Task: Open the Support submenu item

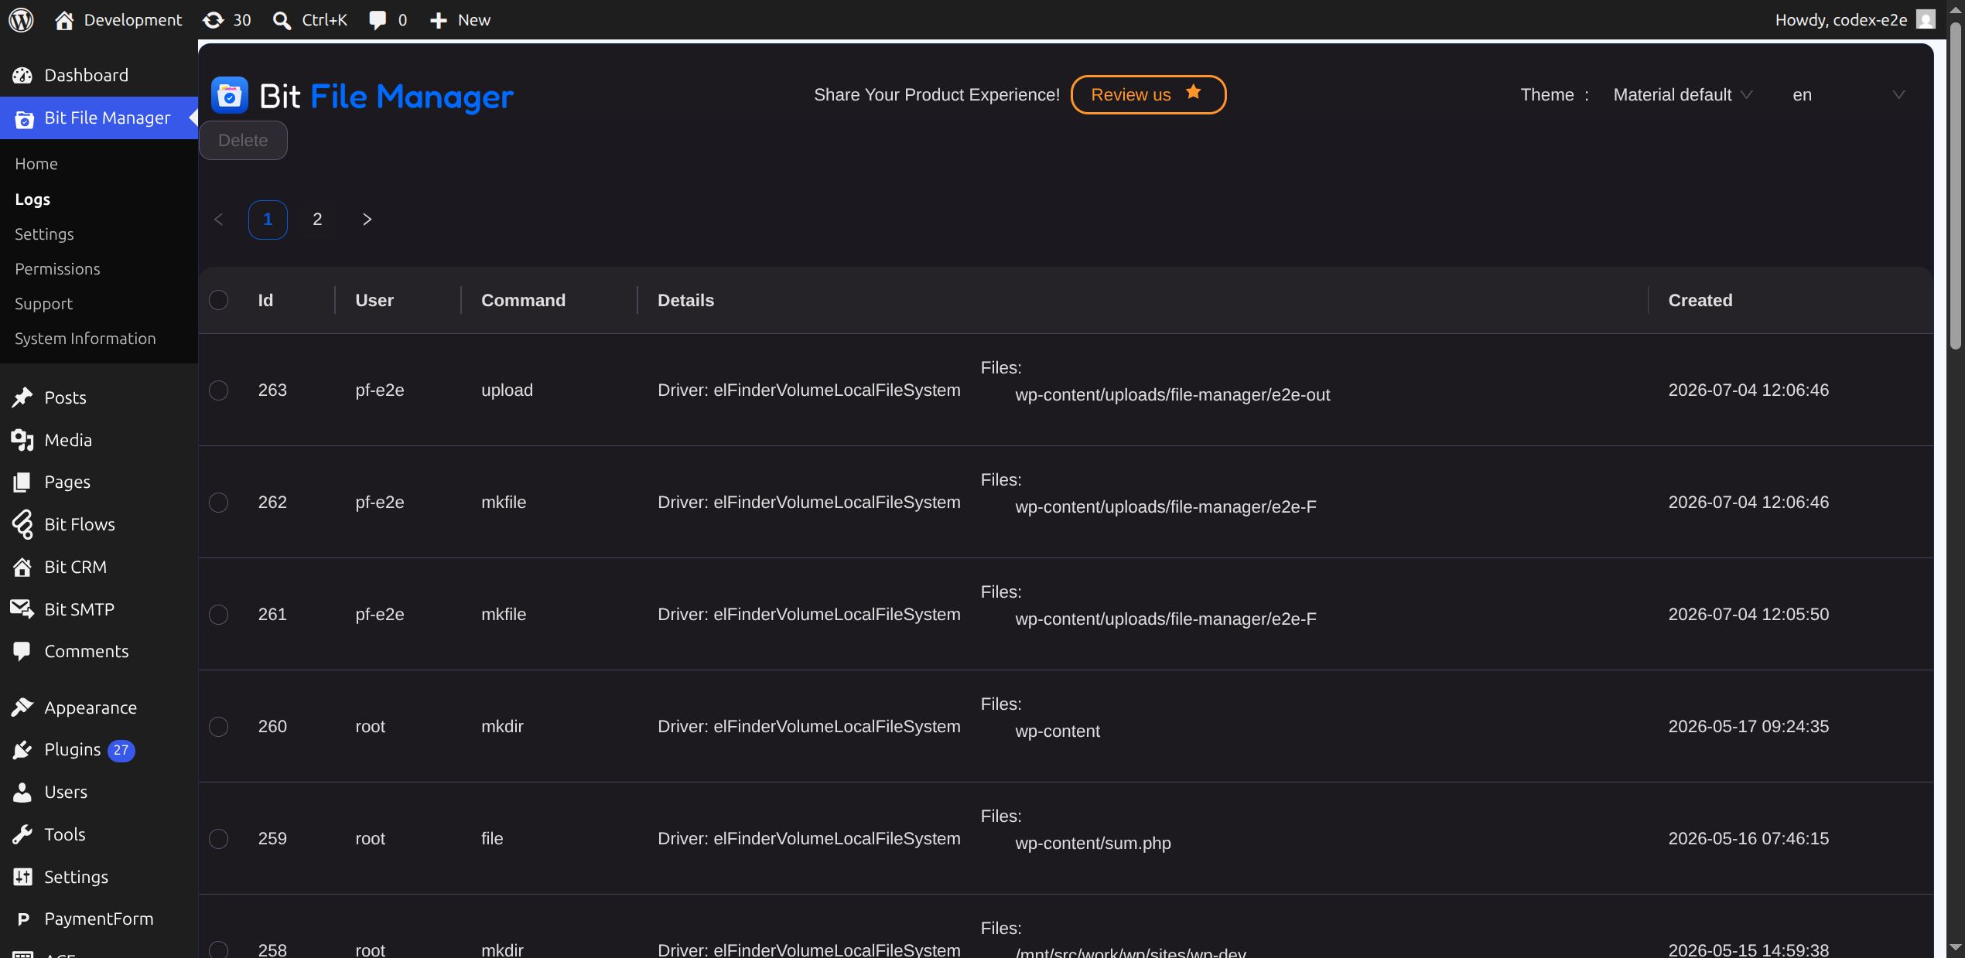Action: point(43,304)
